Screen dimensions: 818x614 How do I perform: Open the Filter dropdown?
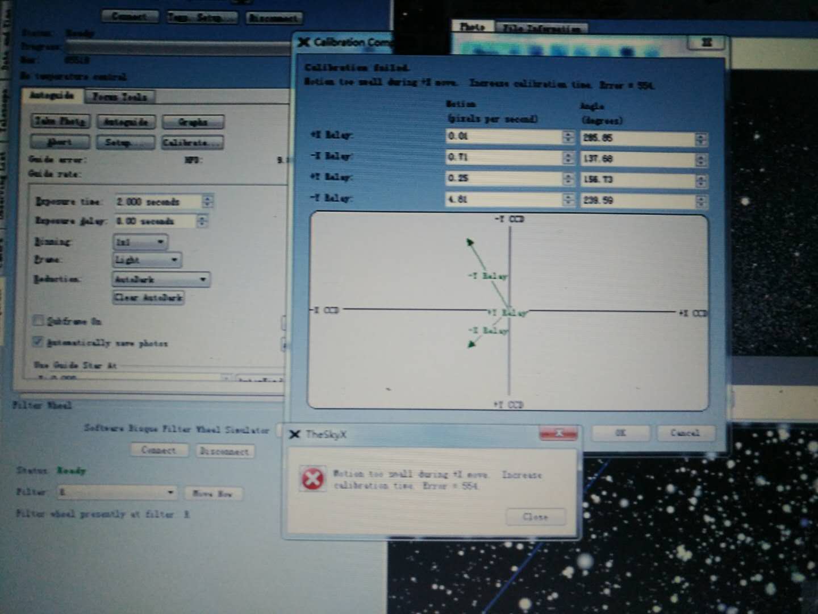pyautogui.click(x=117, y=492)
